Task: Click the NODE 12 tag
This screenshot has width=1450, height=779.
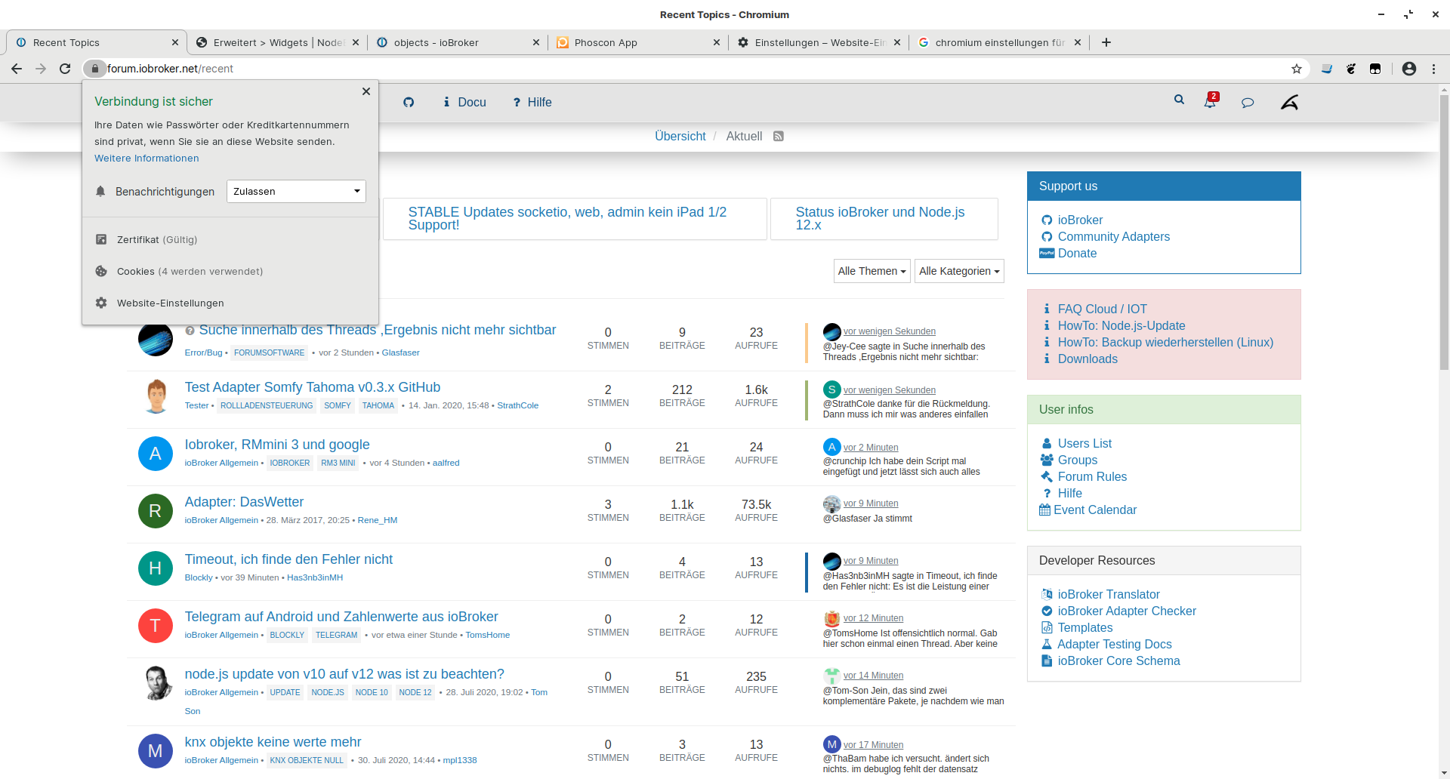Action: pos(415,692)
